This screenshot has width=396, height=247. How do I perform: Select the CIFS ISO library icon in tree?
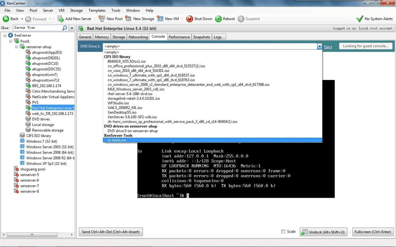22,136
